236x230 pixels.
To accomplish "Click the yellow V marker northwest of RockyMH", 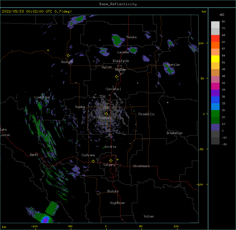I will [48, 50].
